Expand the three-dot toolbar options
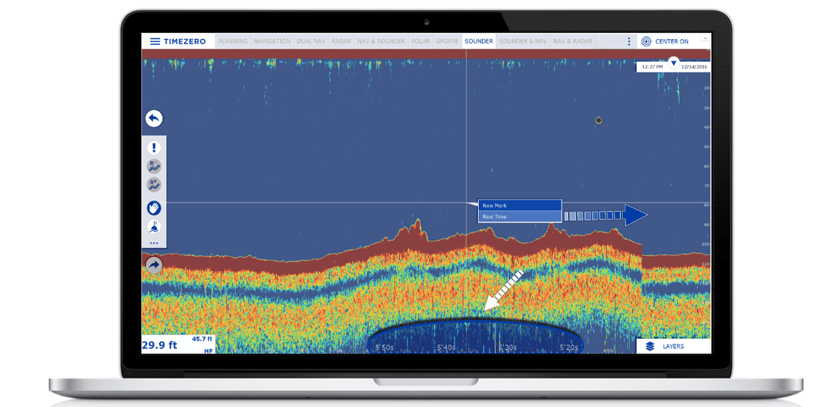837x407 pixels. click(153, 243)
